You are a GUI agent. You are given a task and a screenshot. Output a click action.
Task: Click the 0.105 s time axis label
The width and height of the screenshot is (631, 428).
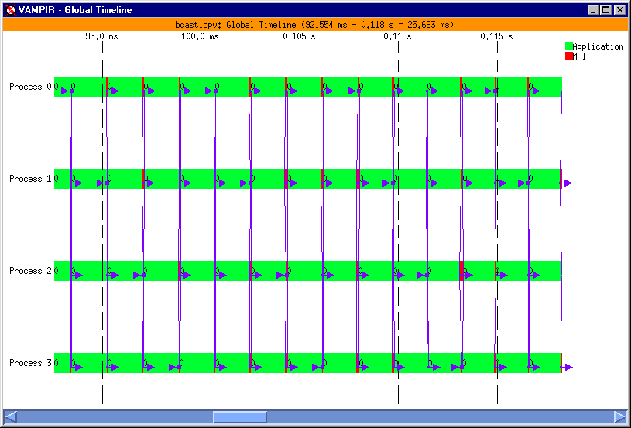(300, 36)
